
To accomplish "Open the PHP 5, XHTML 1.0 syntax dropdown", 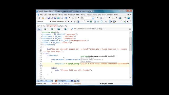I will pyautogui.click(x=104, y=29).
